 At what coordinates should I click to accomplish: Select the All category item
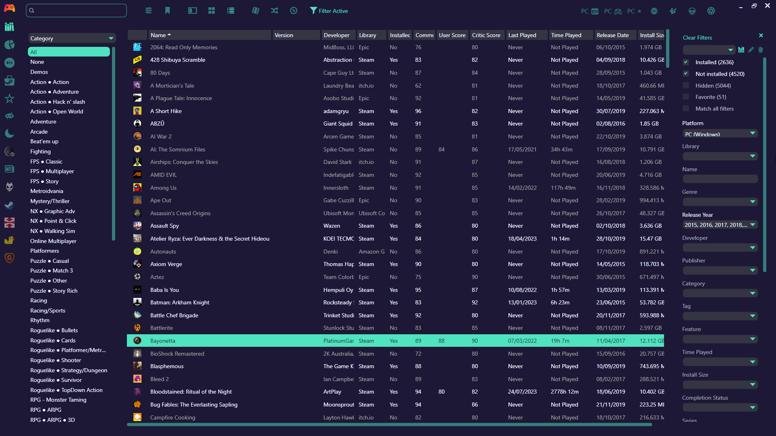69,52
